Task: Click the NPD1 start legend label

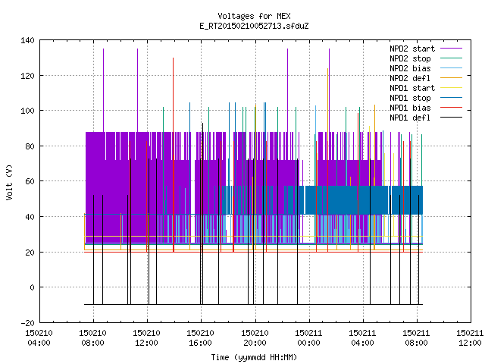Action: [412, 88]
